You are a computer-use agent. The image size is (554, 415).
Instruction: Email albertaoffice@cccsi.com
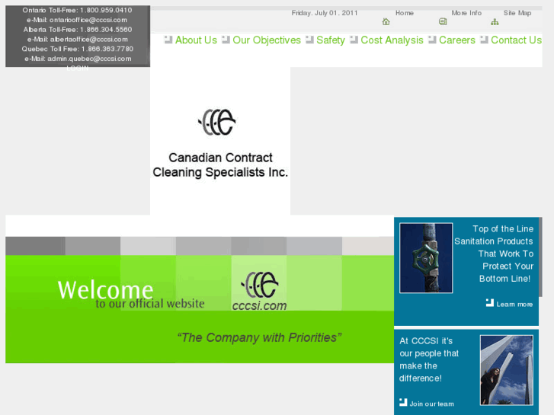88,39
